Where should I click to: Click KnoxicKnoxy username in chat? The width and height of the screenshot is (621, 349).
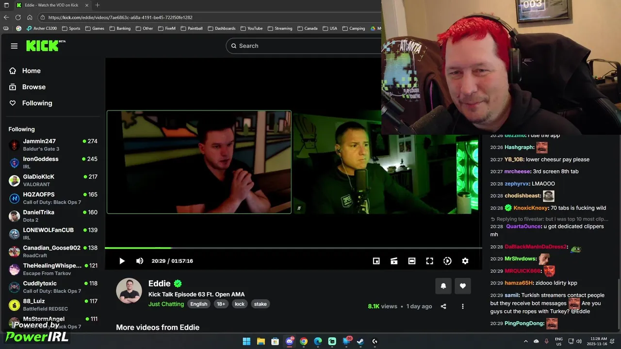tap(531, 208)
